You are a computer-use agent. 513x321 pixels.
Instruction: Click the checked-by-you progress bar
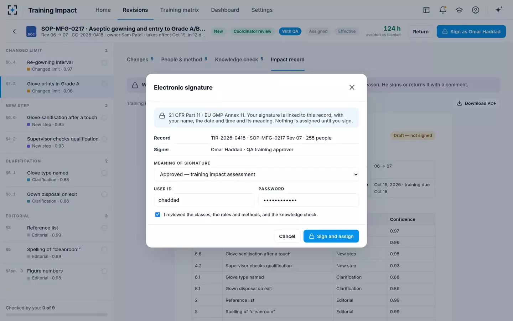tap(57, 315)
